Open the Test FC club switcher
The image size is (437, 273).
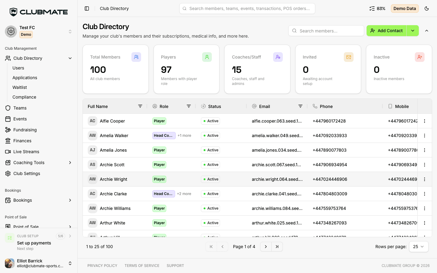(39, 31)
